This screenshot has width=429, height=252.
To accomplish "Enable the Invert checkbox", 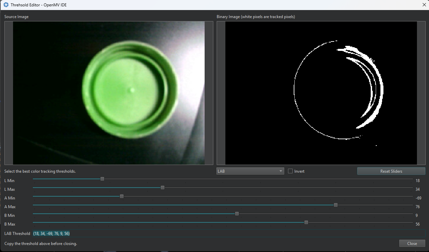I will pos(290,171).
